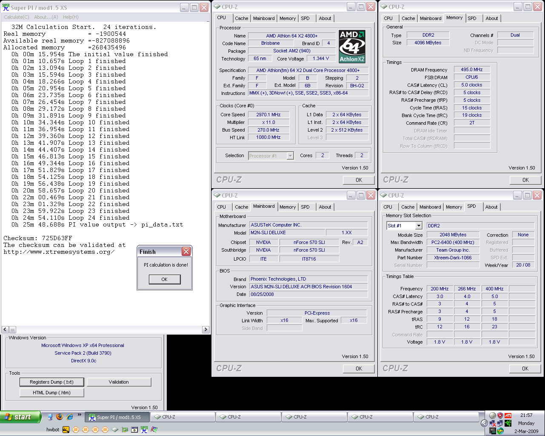Launch Firefox from the quick launch bar
This screenshot has width=545, height=436.
tap(60, 417)
